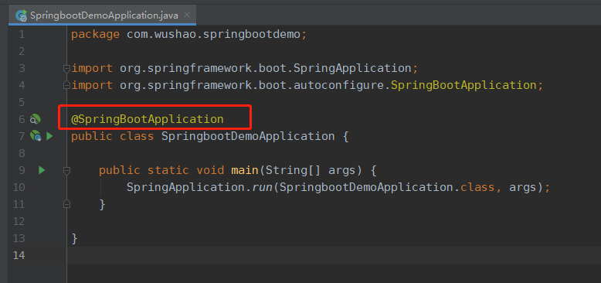The width and height of the screenshot is (601, 283).
Task: Click line number 14 in gutter
Action: coord(19,255)
